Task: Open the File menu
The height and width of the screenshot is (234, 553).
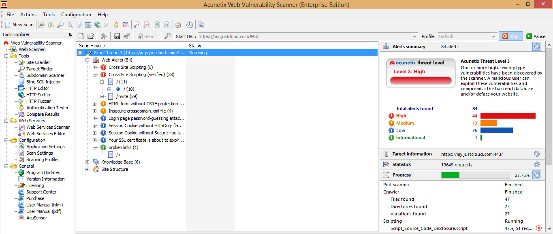Action: coord(10,15)
